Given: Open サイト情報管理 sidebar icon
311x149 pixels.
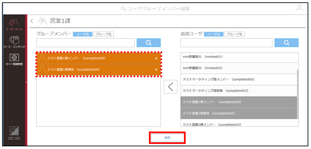Looking at the screenshot, I should [x=14, y=59].
